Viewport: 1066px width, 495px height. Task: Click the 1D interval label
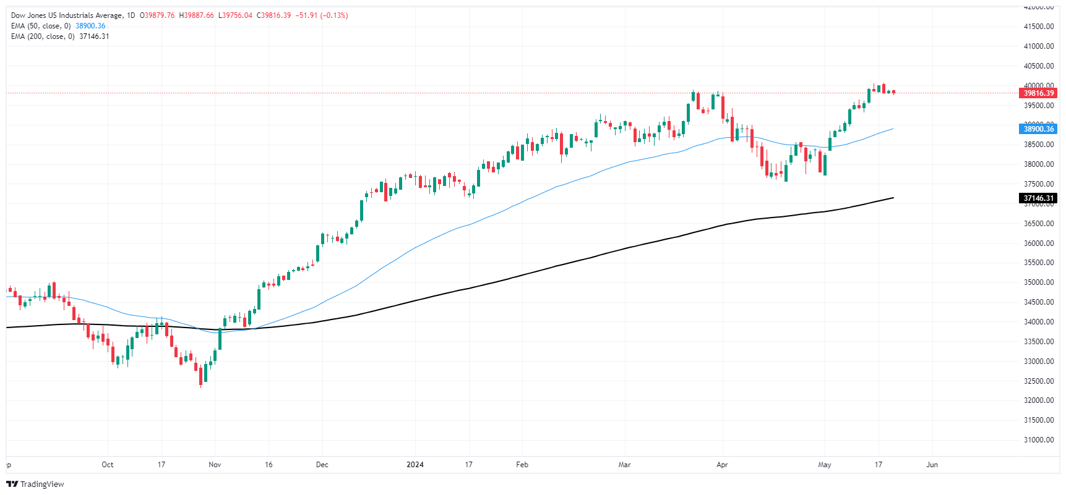[131, 15]
